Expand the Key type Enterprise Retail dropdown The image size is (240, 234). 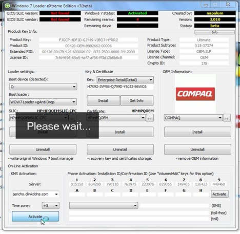125,80
